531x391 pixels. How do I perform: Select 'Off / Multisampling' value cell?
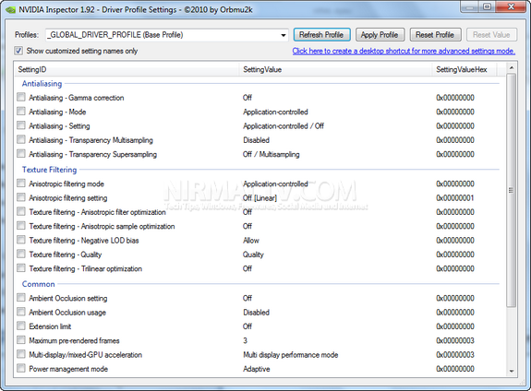(x=271, y=154)
